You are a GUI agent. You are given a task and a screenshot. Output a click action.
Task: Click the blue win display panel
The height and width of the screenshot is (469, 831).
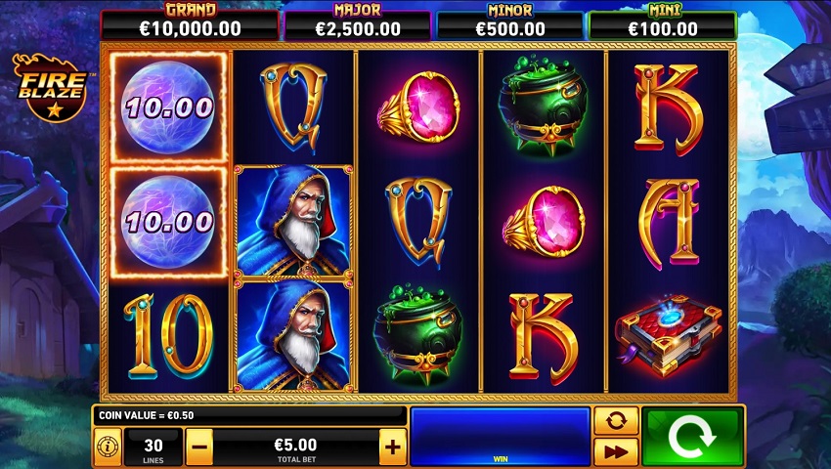pos(501,436)
